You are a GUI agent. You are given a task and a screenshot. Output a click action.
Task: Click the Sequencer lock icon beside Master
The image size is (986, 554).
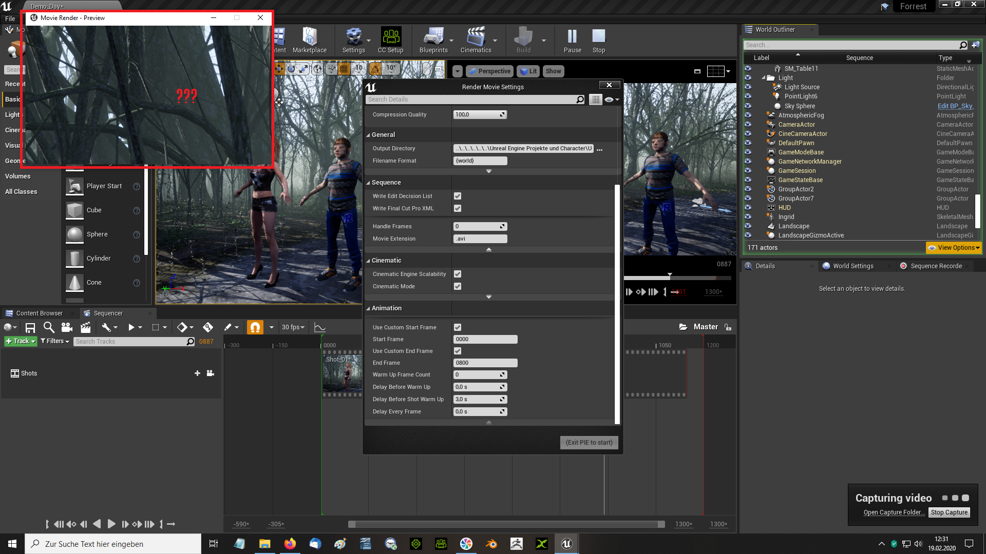728,327
